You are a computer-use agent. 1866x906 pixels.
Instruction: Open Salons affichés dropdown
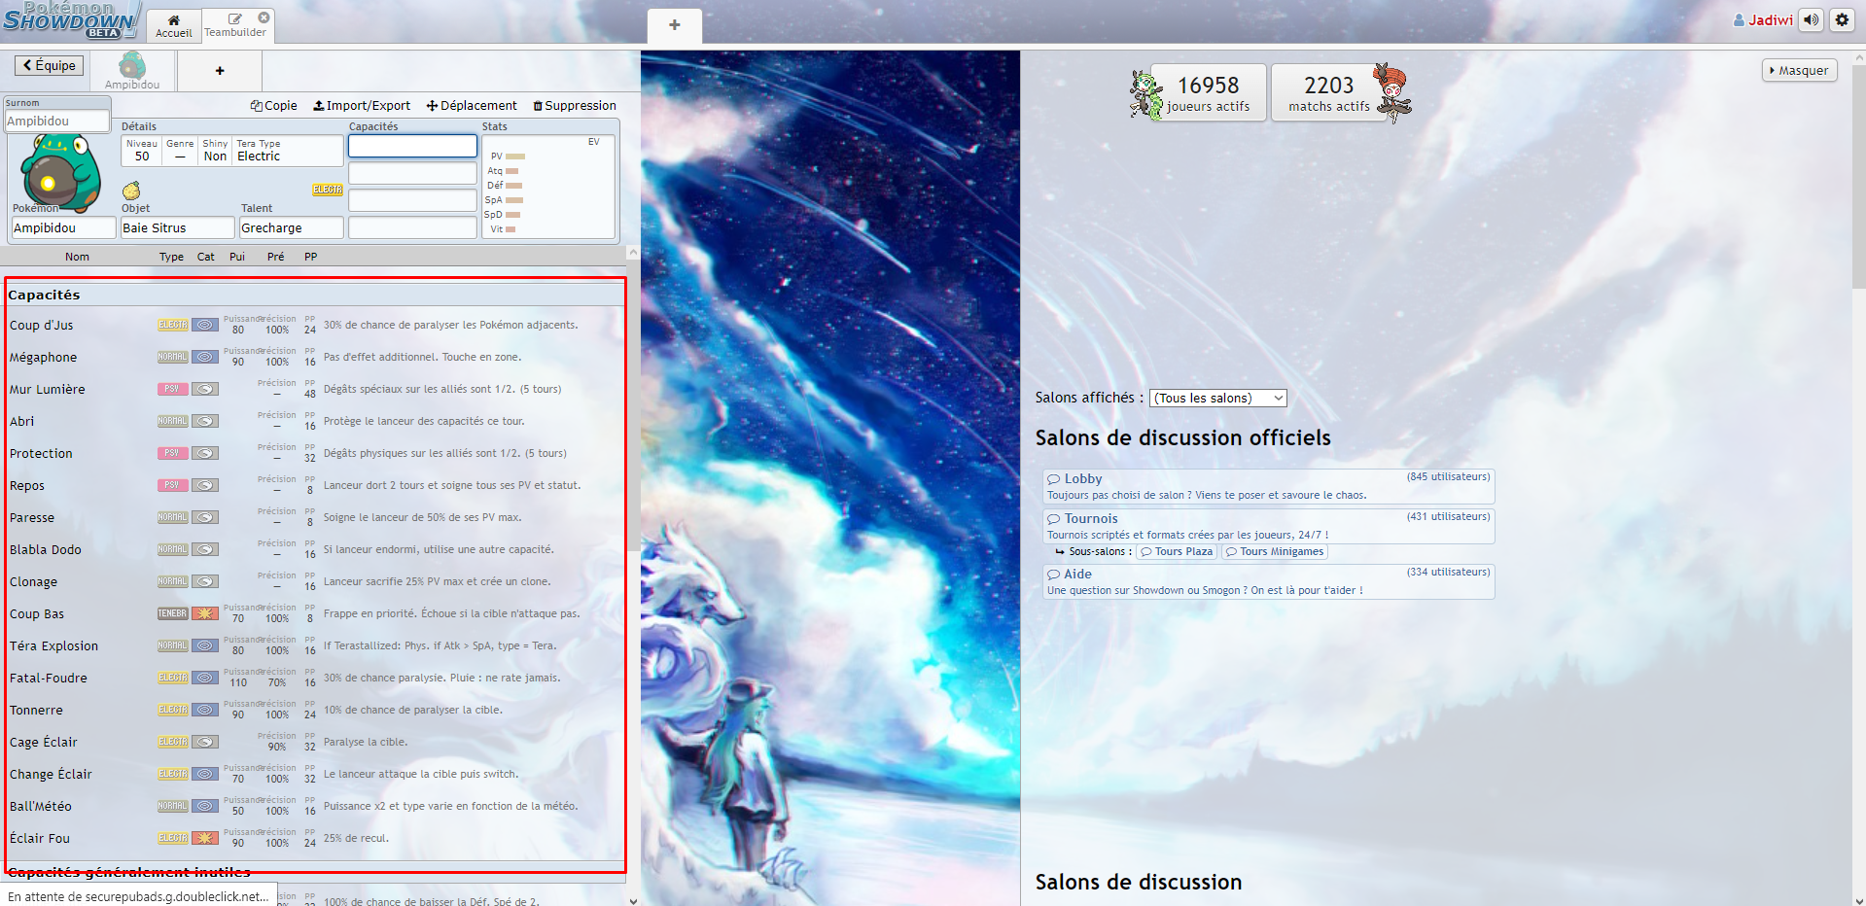[1218, 398]
